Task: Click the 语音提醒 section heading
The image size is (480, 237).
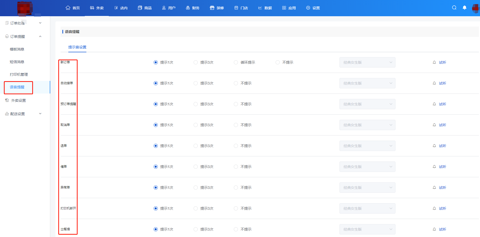Action: tap(72, 32)
